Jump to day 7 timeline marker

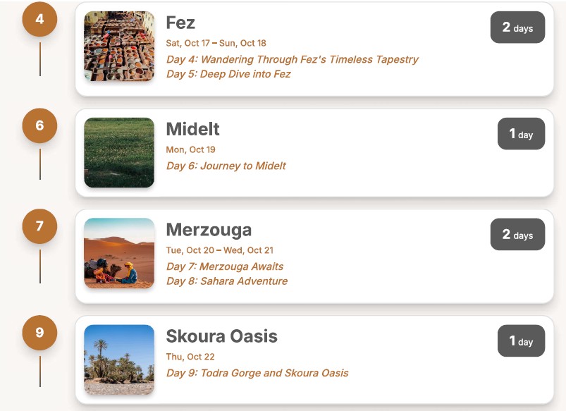coord(39,226)
